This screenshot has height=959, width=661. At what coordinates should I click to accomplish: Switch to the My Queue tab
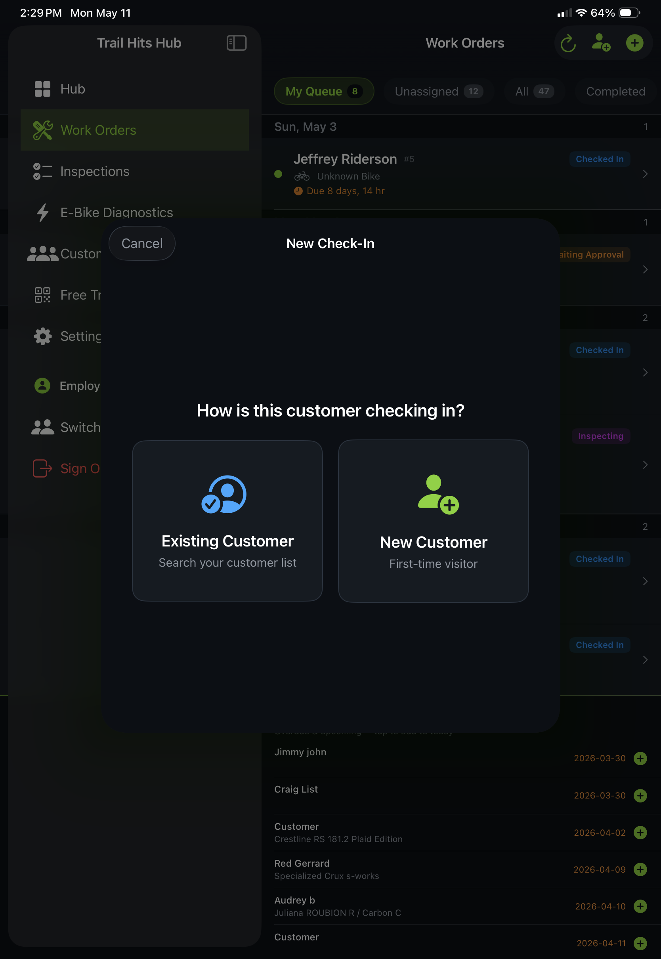[324, 91]
